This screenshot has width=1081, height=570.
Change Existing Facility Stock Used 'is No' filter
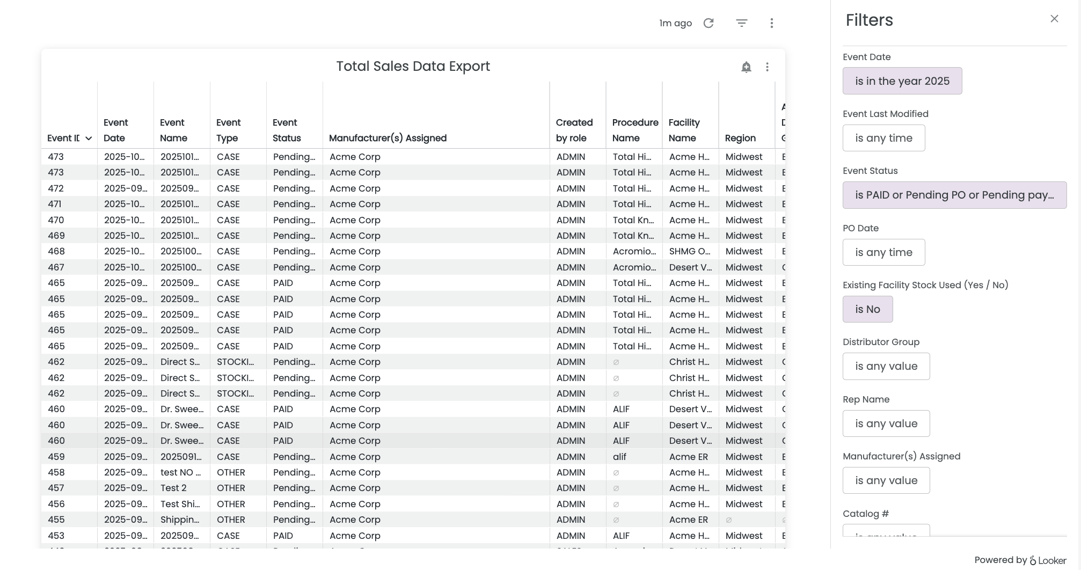click(x=867, y=309)
